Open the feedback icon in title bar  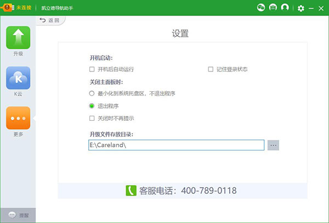(x=273, y=8)
